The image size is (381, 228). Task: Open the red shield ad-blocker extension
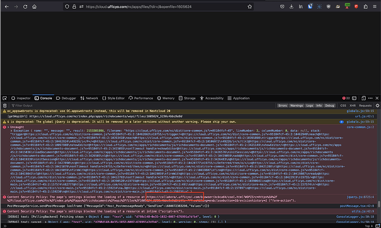click(x=356, y=7)
